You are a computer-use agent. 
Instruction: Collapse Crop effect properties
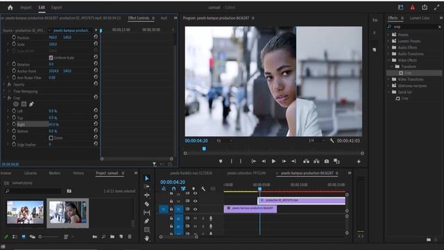tap(4, 98)
